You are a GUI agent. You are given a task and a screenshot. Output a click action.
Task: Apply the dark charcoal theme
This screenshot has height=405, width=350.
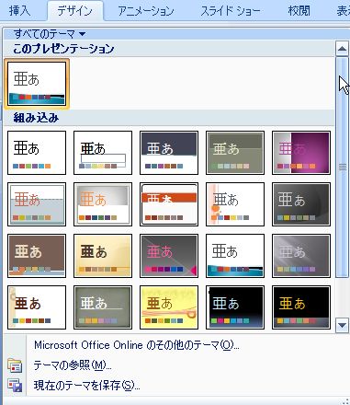coord(301,204)
